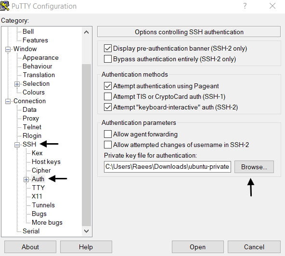
Task: Collapse the SSH tree node
Action: click(x=17, y=145)
